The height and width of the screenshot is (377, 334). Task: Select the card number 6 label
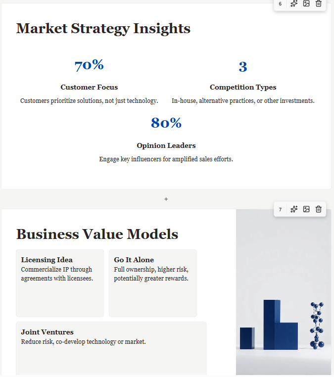pos(280,4)
